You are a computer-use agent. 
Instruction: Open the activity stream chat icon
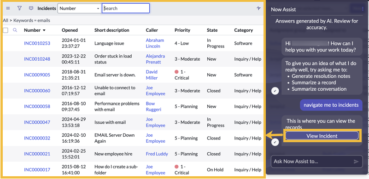click(31, 8)
